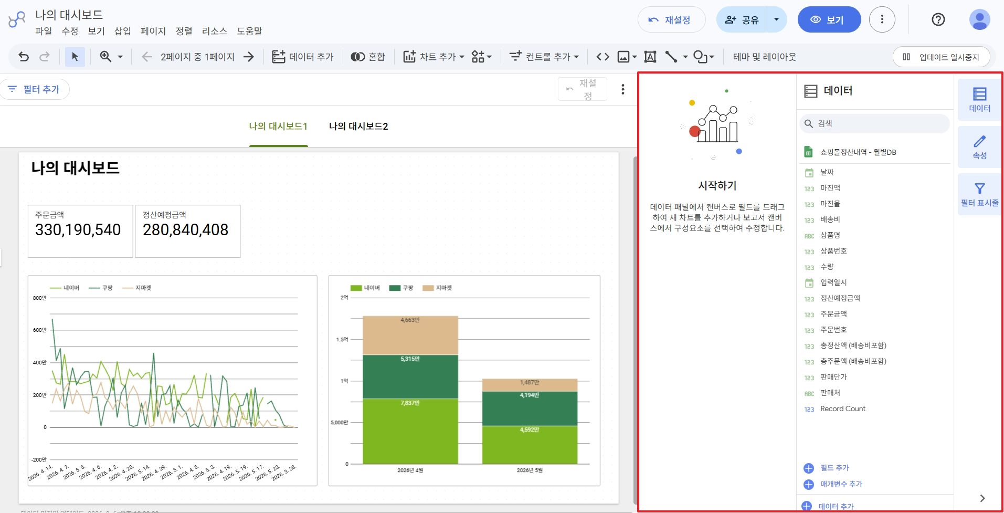Viewport: 1004px width, 513px height.
Task: Go to the previous page arrow
Action: tap(147, 57)
